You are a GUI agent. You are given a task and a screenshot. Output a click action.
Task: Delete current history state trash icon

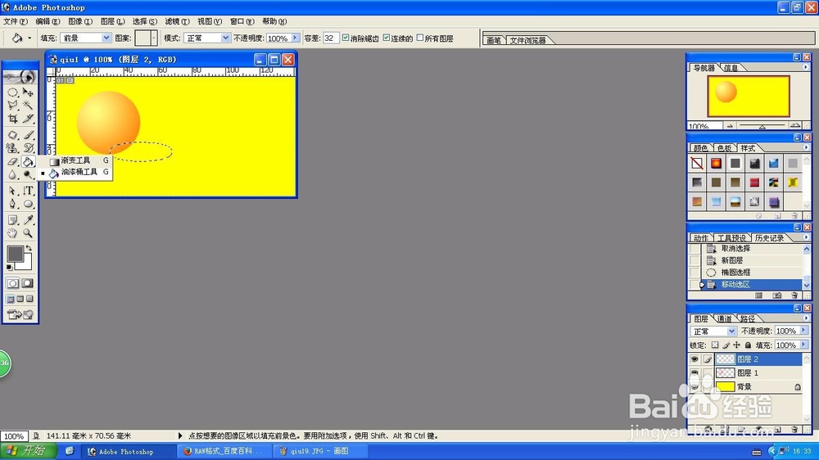tap(794, 295)
